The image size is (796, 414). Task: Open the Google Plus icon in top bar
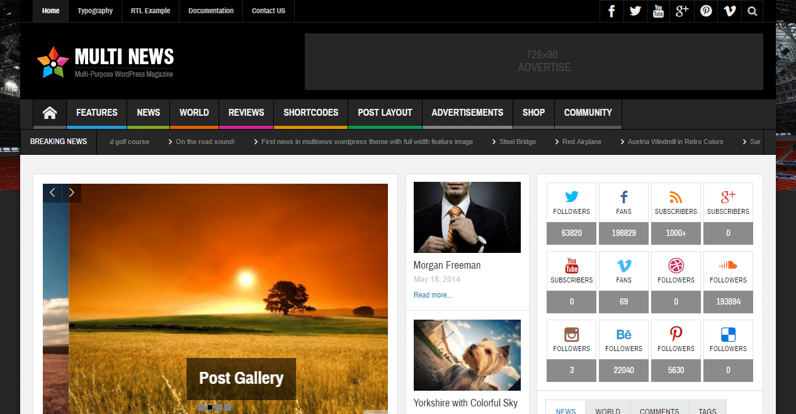click(x=682, y=11)
